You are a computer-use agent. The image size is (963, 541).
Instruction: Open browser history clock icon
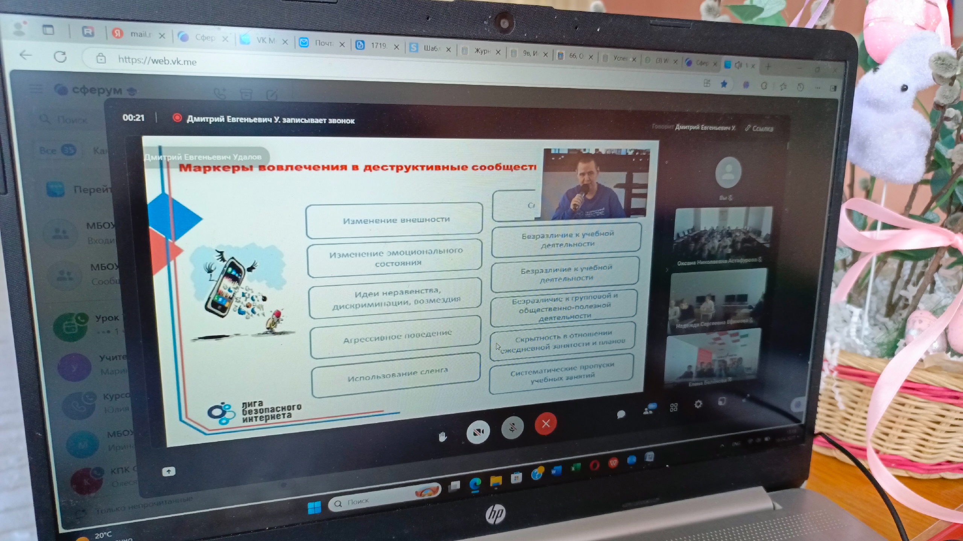click(800, 88)
